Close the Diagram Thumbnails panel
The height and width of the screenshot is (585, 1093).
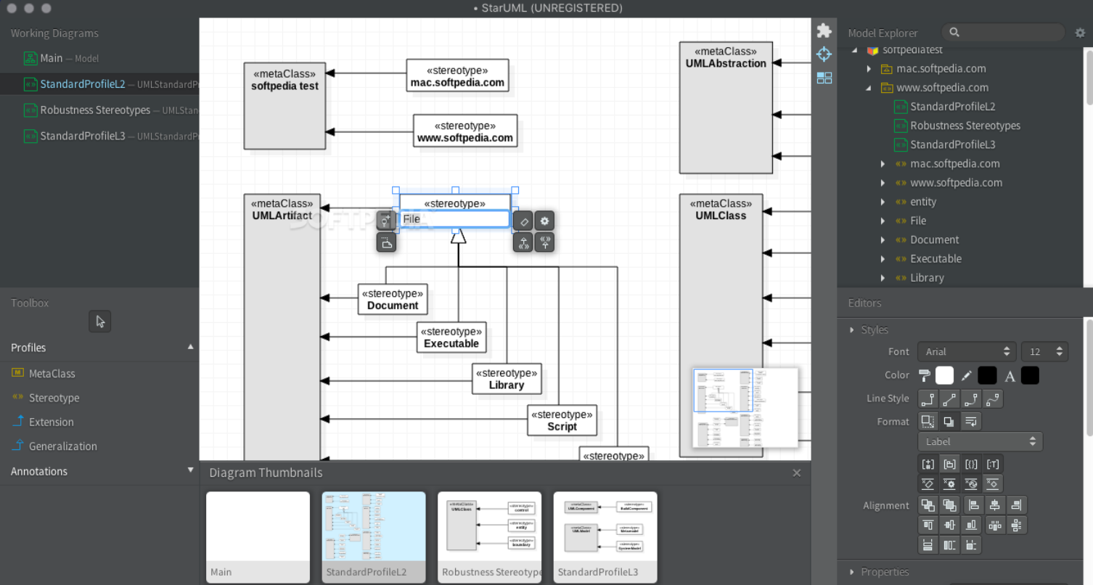796,472
